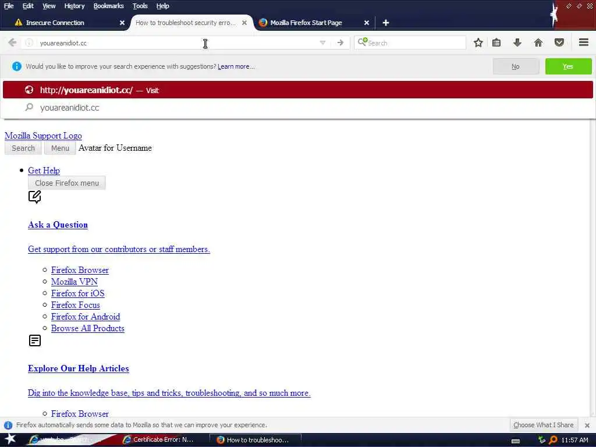
Task: Close the How to troubleshoot security tab
Action: 244,23
